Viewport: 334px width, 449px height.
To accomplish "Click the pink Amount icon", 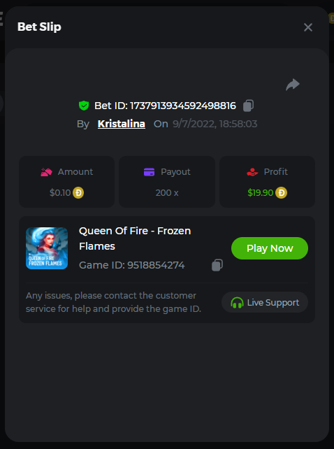I will [x=46, y=172].
